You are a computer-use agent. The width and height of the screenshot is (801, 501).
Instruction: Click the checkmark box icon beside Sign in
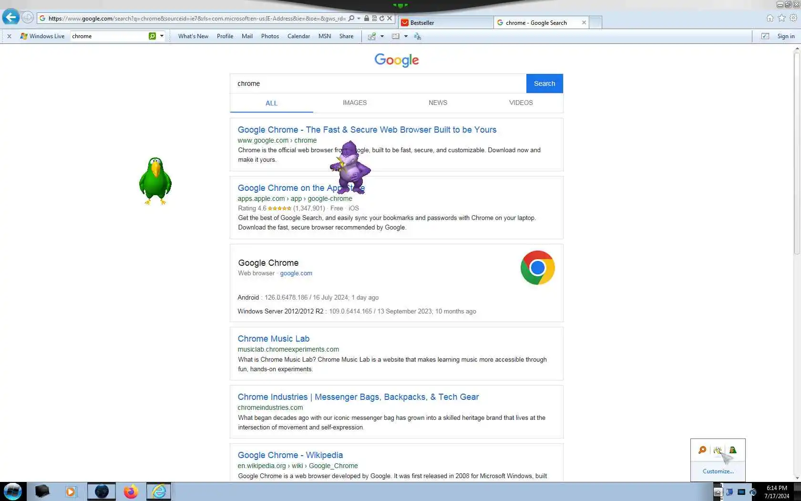click(x=765, y=36)
